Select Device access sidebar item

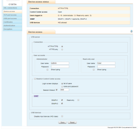click(x=13, y=11)
